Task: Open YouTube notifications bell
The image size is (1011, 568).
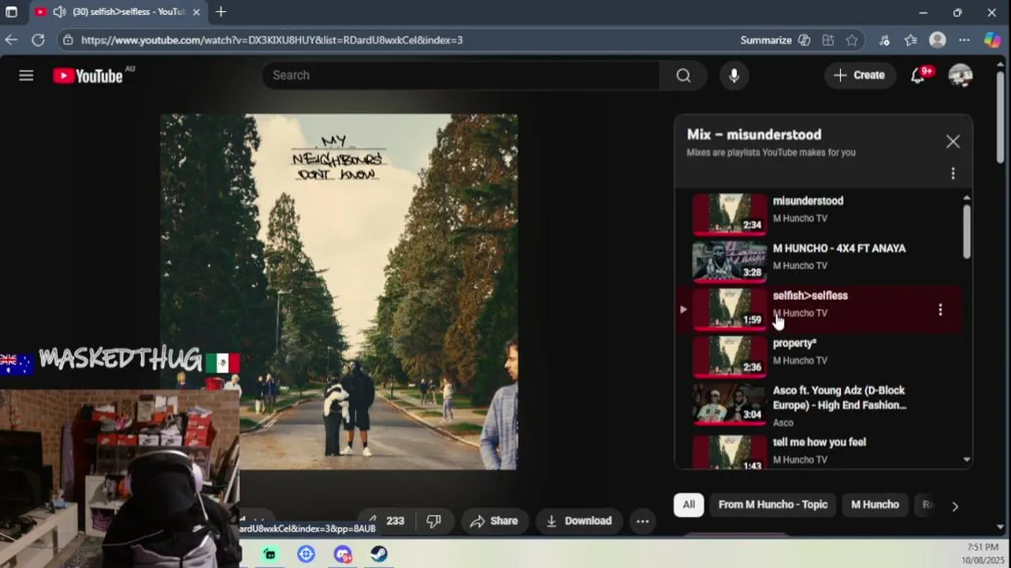Action: coord(918,75)
